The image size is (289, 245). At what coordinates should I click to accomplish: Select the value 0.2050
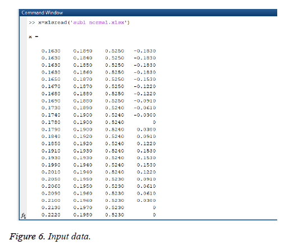51,179
